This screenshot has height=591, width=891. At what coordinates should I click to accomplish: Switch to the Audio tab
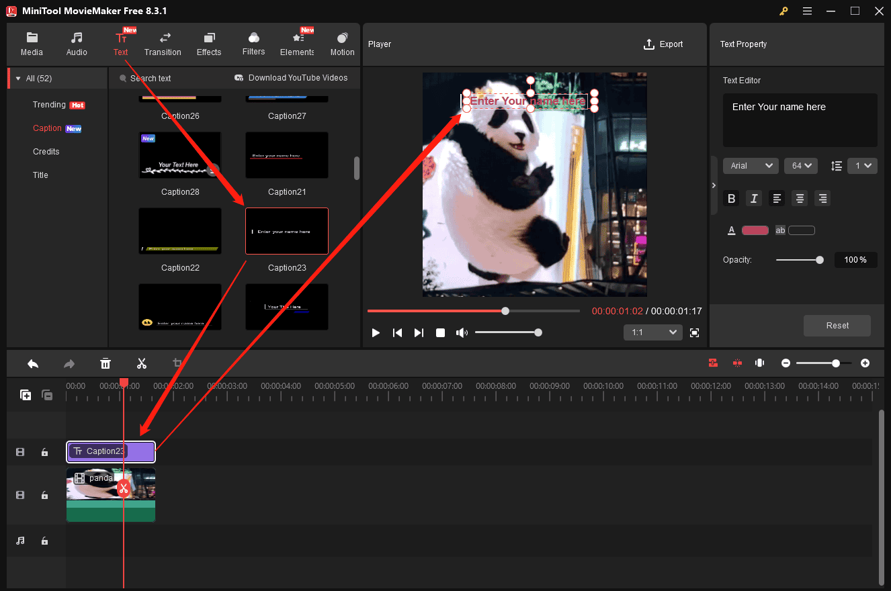(x=77, y=44)
